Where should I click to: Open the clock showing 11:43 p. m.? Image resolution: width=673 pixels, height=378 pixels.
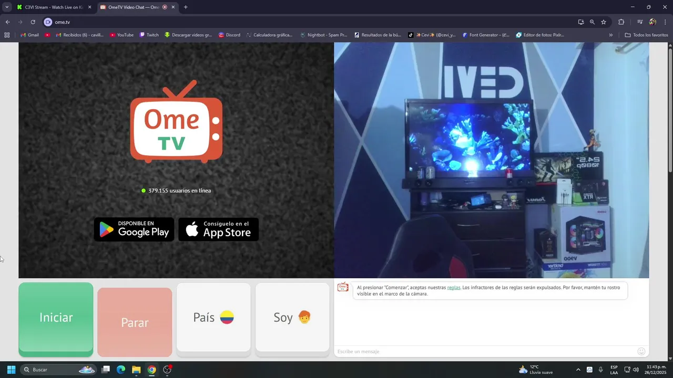coord(656,370)
